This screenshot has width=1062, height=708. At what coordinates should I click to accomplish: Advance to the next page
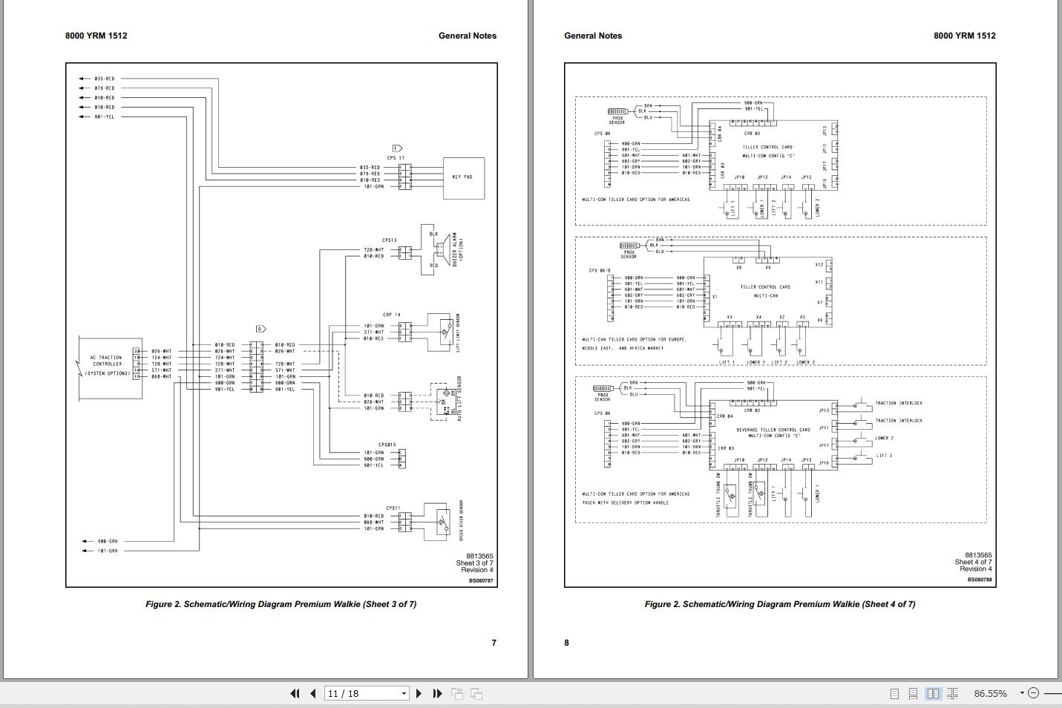pyautogui.click(x=419, y=693)
